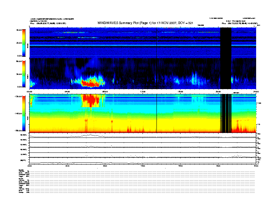Click the 10 label on TNR right axis
Viewport: 276px width, 213px height.
259,124
